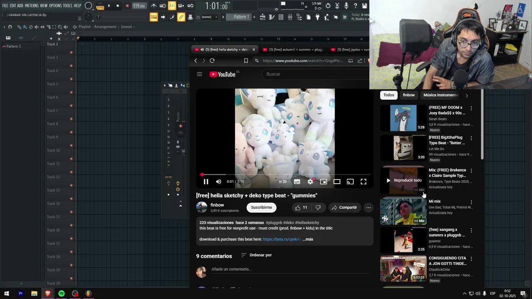
Task: Click the FL Studio play button
Action: [109, 6]
